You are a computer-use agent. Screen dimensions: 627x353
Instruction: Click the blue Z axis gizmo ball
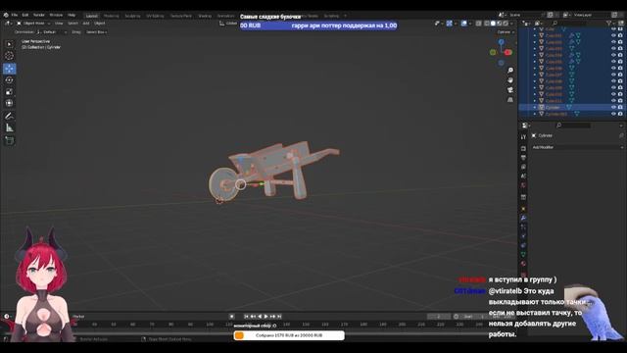pyautogui.click(x=501, y=41)
